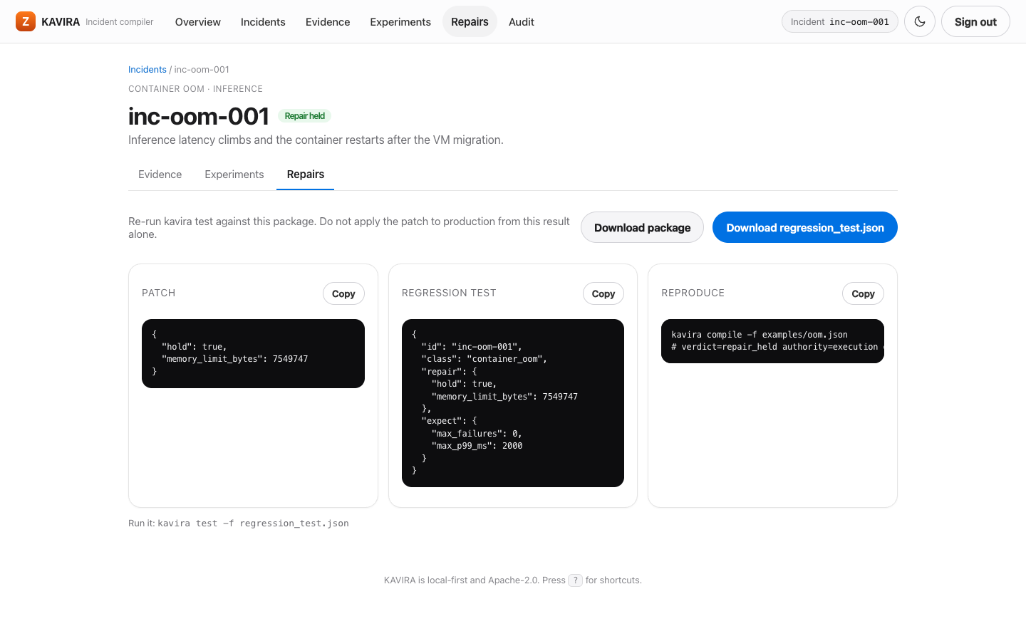Follow the Incidents breadcrumb link
This screenshot has height=641, width=1026.
[147, 69]
